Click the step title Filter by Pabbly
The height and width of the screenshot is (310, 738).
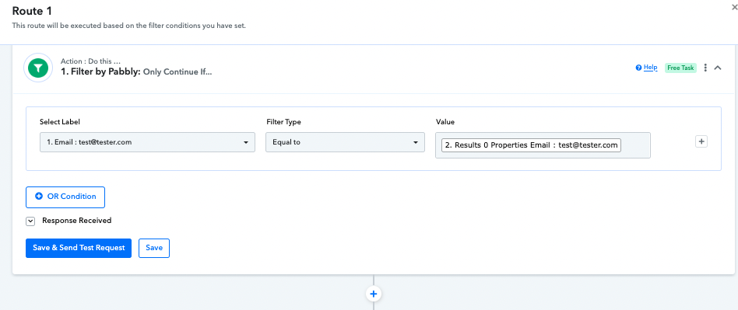coord(100,72)
